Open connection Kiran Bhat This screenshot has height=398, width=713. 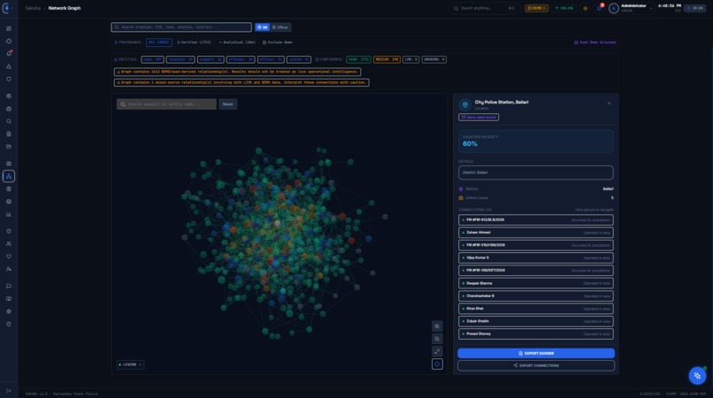coord(536,309)
